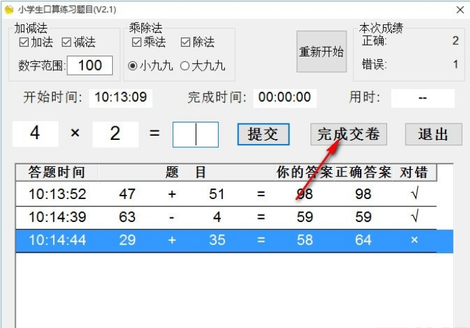Click the wrong answer 58 in highlighted row

pyautogui.click(x=305, y=240)
